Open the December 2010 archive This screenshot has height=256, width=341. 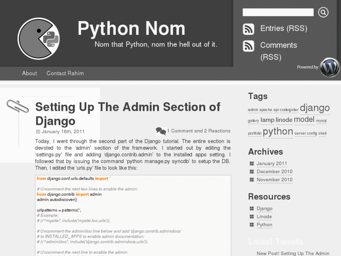point(274,171)
